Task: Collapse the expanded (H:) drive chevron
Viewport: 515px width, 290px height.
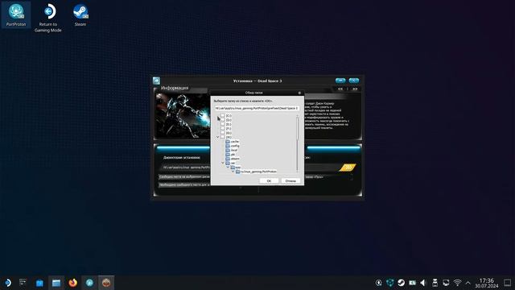Action: coord(217,137)
